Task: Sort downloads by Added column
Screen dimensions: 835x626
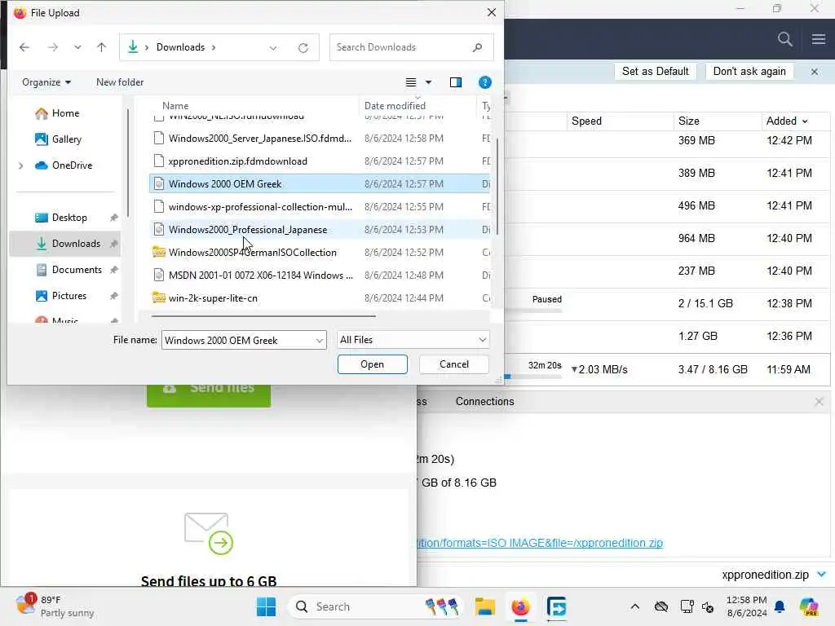Action: pyautogui.click(x=787, y=121)
